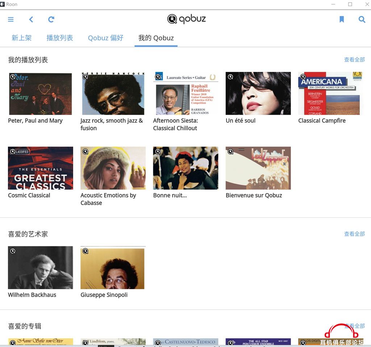The height and width of the screenshot is (347, 371).
Task: Click Qobuz badge on Giuseppe Sinopoli photo
Action: point(86,251)
